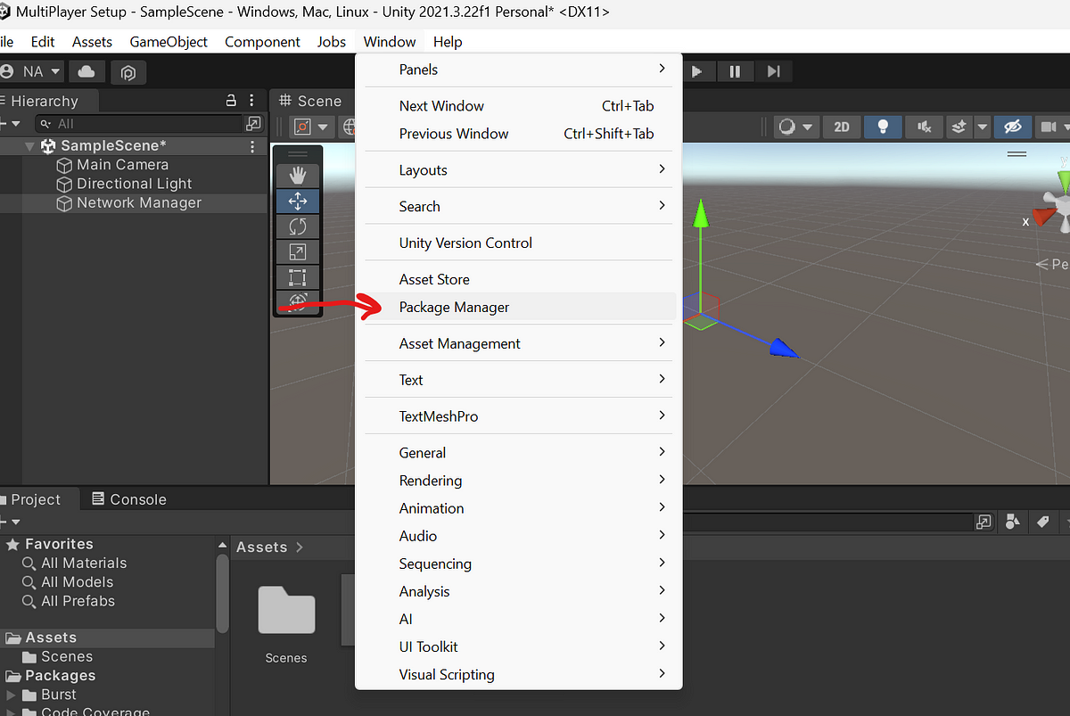
Task: Open draw mode dropdown arrow
Action: point(807,127)
